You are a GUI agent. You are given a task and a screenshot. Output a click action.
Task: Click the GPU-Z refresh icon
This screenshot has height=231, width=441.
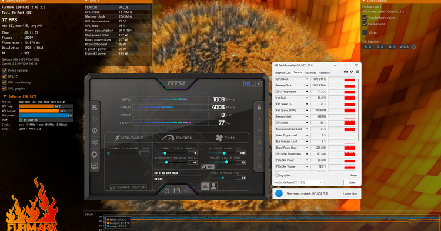[x=352, y=72]
